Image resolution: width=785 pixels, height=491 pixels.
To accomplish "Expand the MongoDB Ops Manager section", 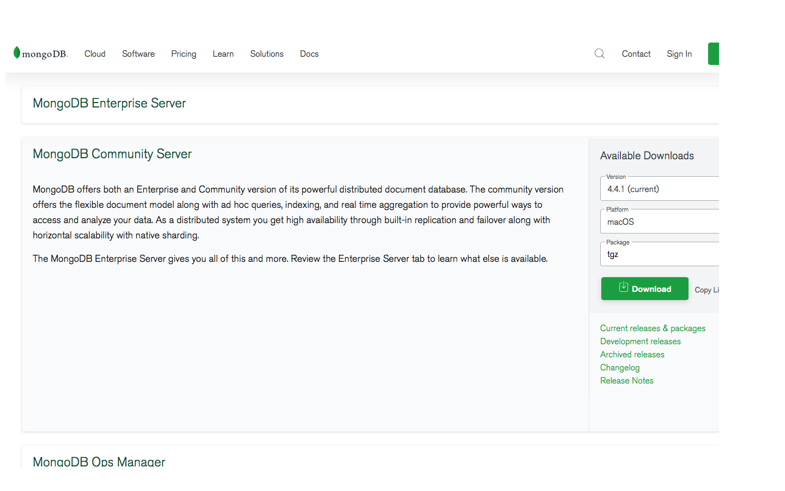I will (x=99, y=462).
